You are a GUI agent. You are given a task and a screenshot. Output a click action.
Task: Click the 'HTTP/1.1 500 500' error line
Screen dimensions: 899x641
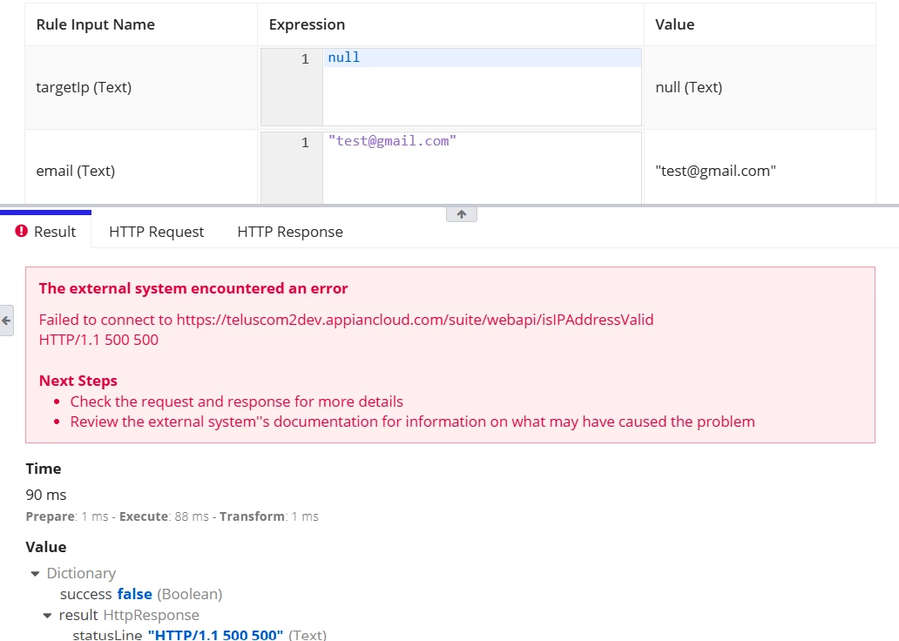98,340
